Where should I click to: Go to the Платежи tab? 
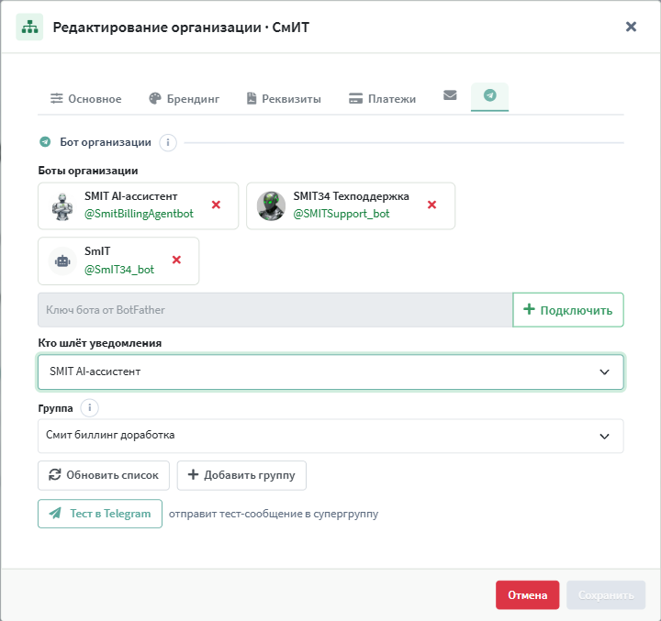382,98
